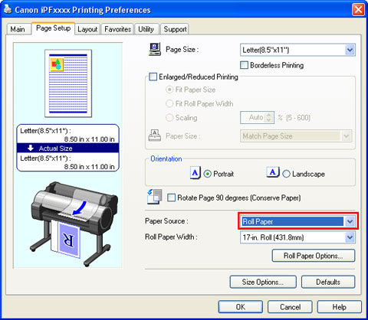Image resolution: width=368 pixels, height=320 pixels.
Task: Click the page layout preview thumbnail
Action: click(68, 83)
